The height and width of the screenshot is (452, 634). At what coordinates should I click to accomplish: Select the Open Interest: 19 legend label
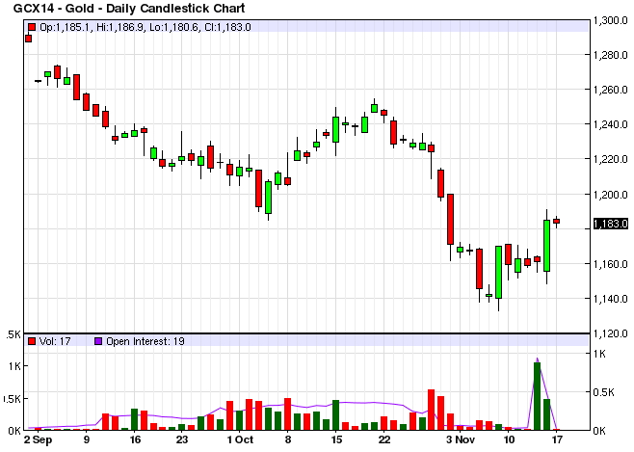[145, 341]
